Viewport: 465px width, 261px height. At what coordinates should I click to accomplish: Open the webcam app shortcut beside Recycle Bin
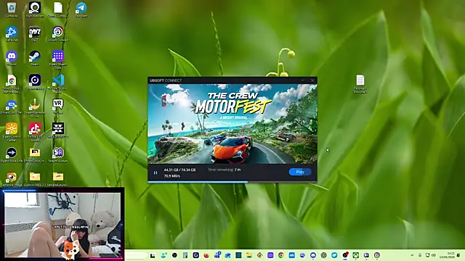(35, 9)
